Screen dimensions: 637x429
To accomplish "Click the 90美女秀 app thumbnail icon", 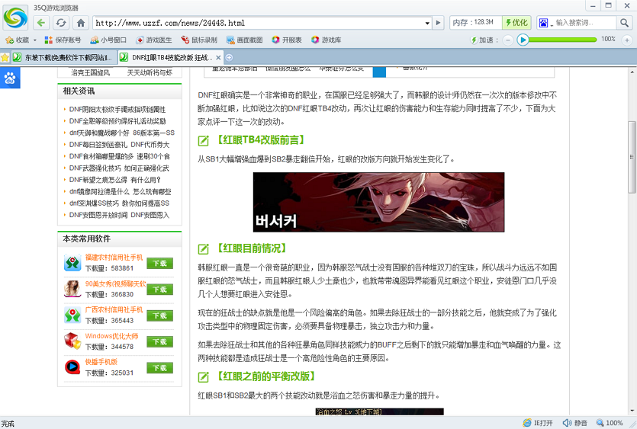I will (x=72, y=289).
